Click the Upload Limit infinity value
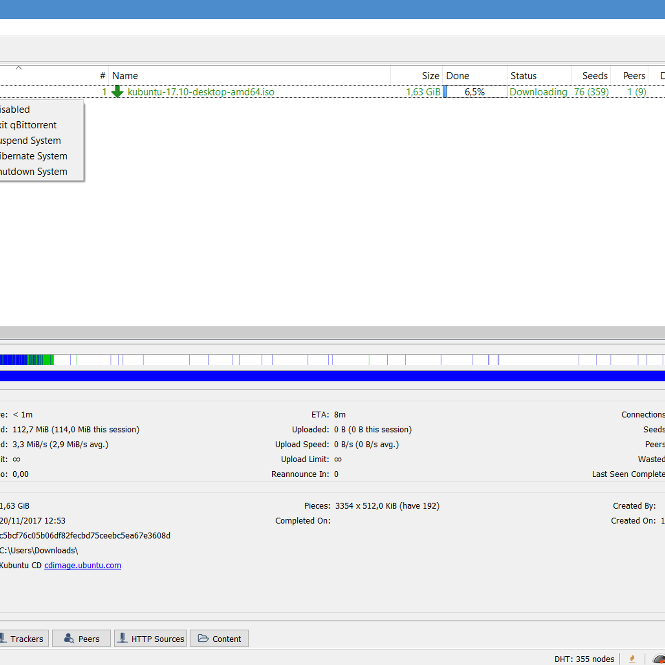Viewport: 665px width, 665px height. pos(338,459)
